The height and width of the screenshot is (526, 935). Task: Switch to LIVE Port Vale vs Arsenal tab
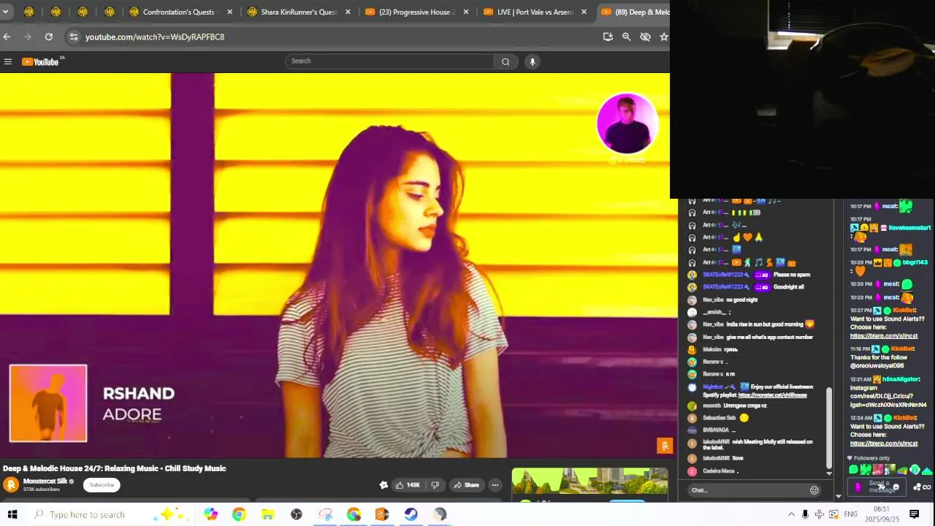click(x=535, y=12)
